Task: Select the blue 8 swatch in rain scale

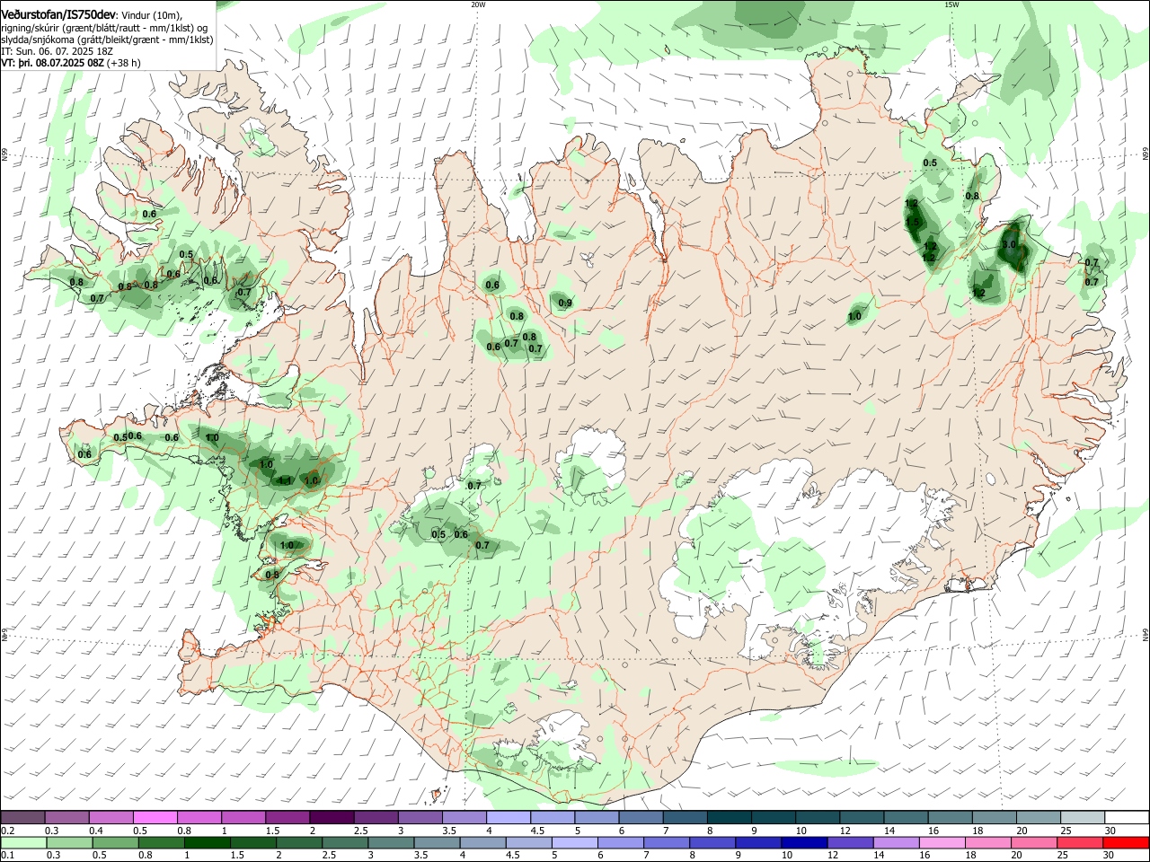Action: coord(712,843)
